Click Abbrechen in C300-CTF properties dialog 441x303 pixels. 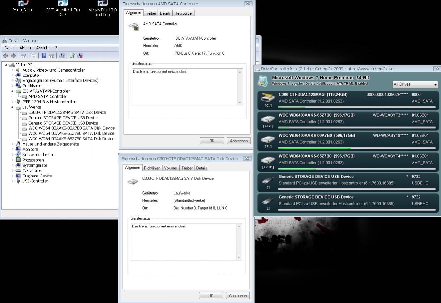point(238,296)
